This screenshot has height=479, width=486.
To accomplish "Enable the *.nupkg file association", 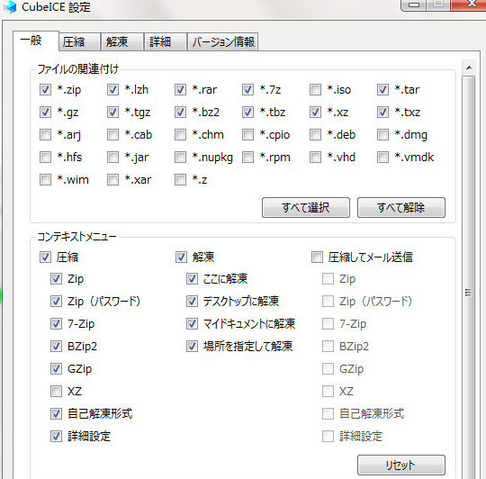I will [180, 158].
